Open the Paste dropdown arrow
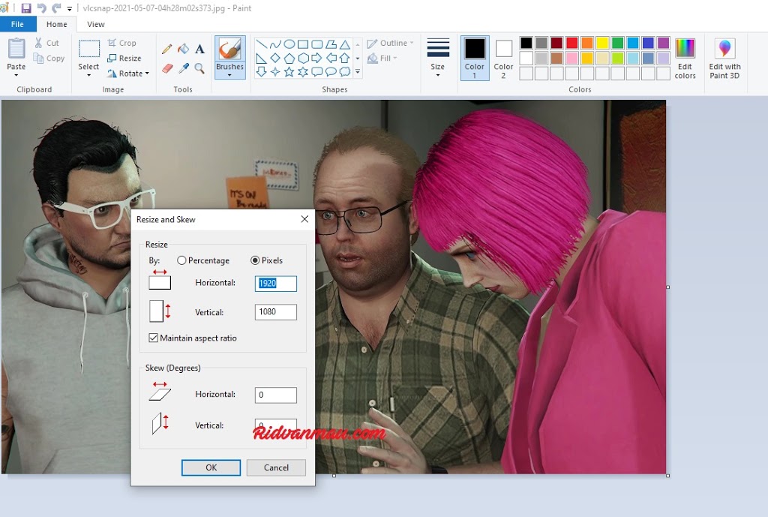 [16, 76]
